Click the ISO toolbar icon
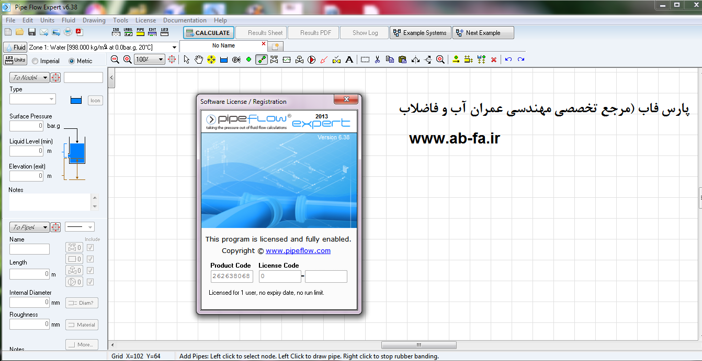Image resolution: width=702 pixels, height=361 pixels. click(x=116, y=32)
